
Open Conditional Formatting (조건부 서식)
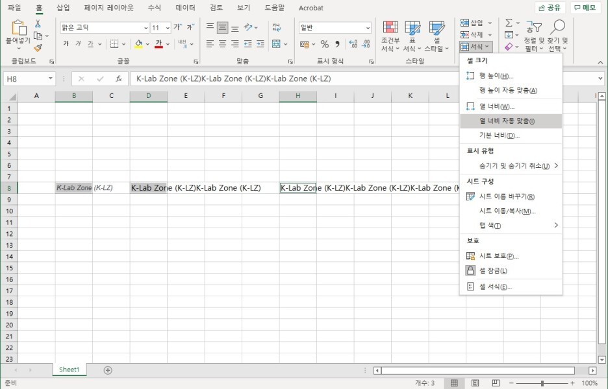(x=390, y=36)
